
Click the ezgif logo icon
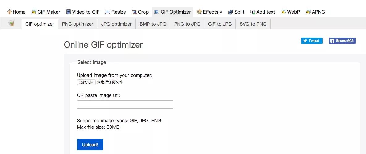(11, 23)
